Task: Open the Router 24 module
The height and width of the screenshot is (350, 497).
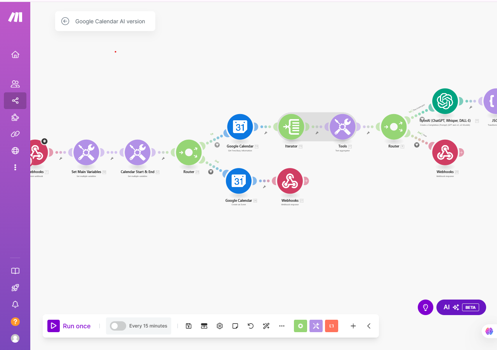Action: pyautogui.click(x=189, y=152)
